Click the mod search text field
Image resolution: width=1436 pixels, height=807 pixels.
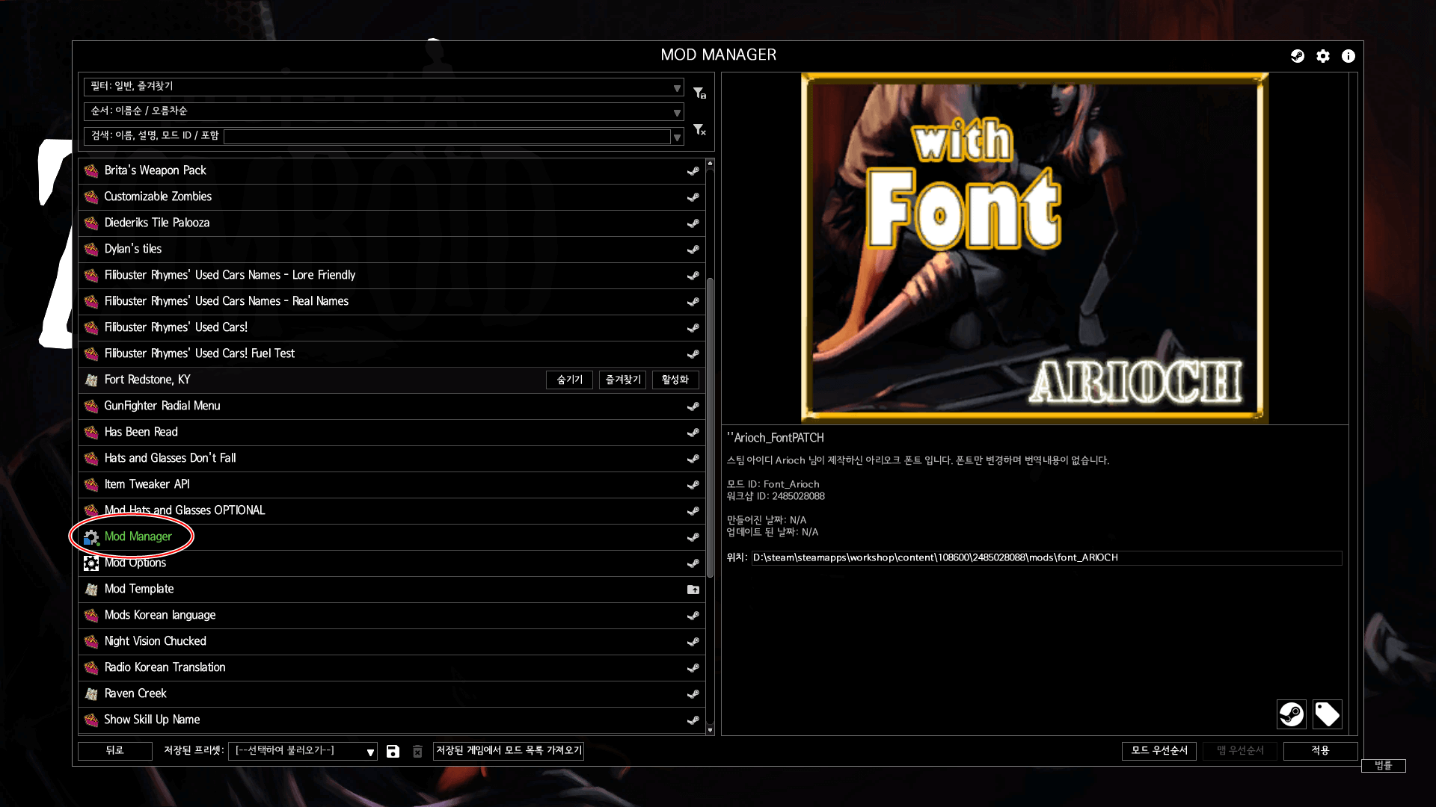click(x=447, y=137)
